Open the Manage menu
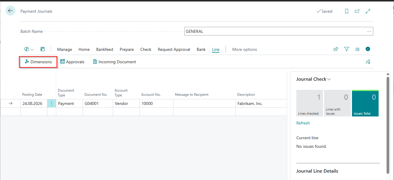The height and width of the screenshot is (180, 394). (x=65, y=49)
